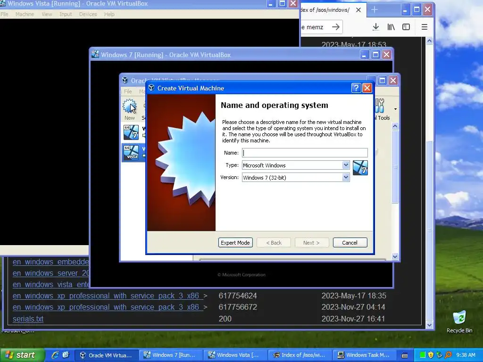
Task: Click the Back button in the wizard
Action: pos(274,243)
